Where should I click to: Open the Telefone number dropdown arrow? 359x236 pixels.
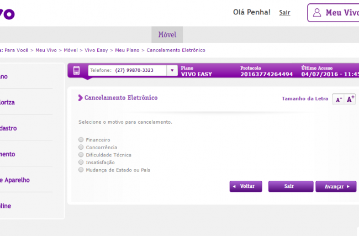[x=172, y=70]
